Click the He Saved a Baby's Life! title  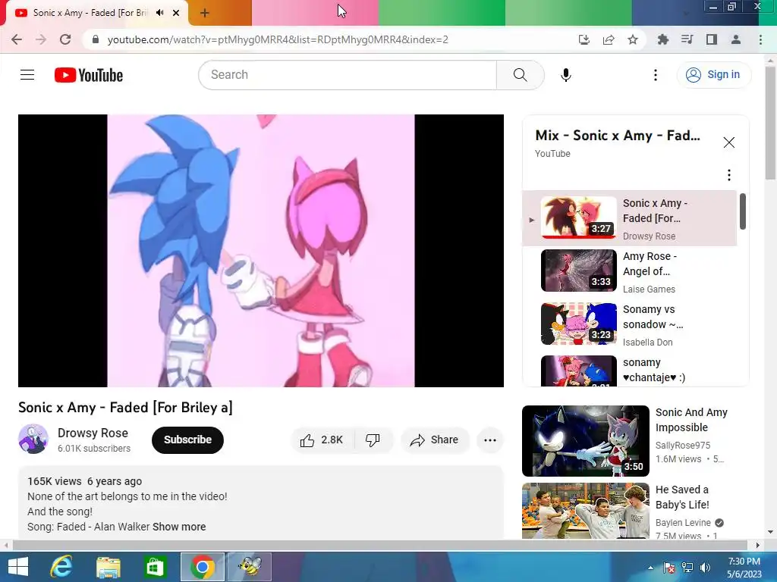pyautogui.click(x=682, y=497)
